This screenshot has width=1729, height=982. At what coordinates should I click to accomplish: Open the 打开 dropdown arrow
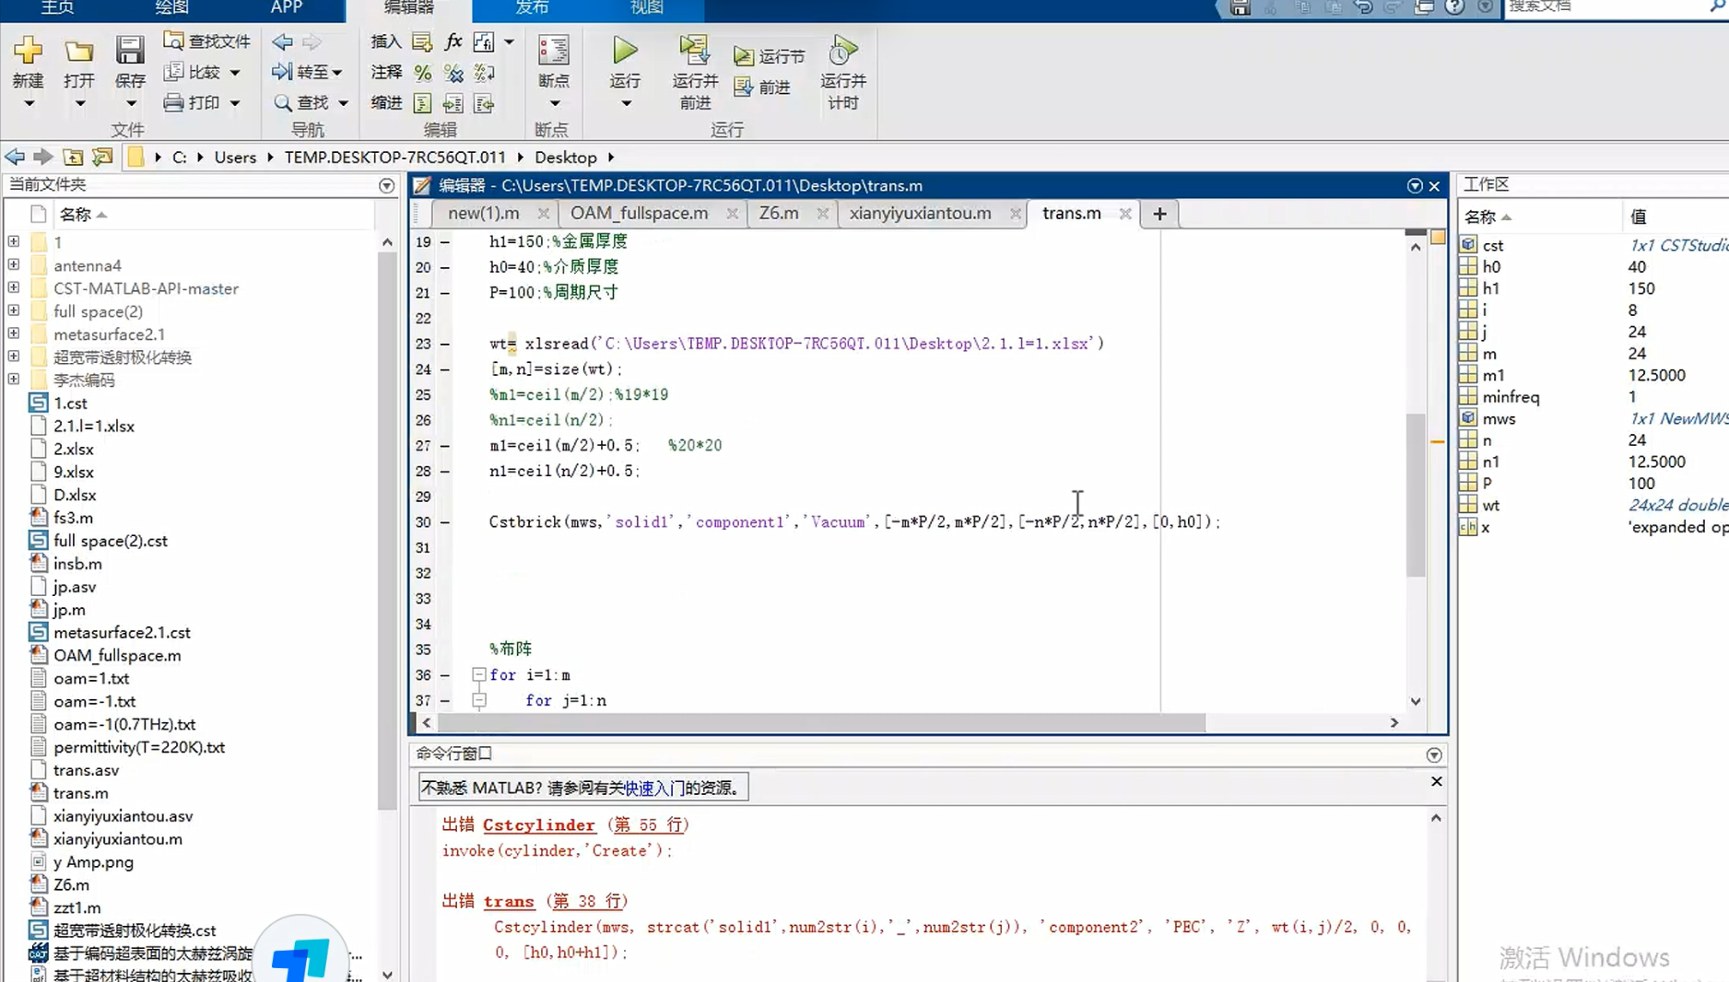(79, 104)
